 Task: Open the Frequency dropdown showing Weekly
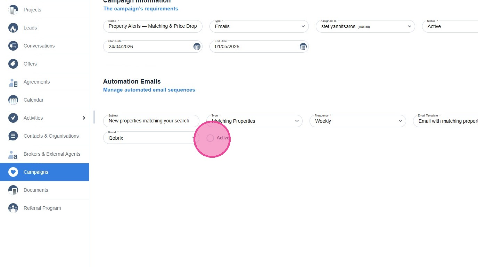coord(358,121)
